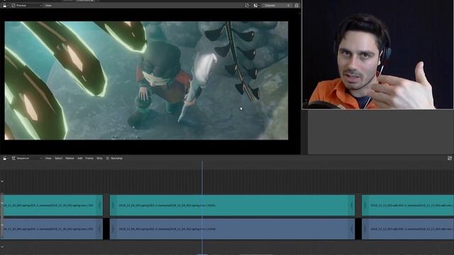
Task: Open the Add menu
Action: tap(79, 158)
